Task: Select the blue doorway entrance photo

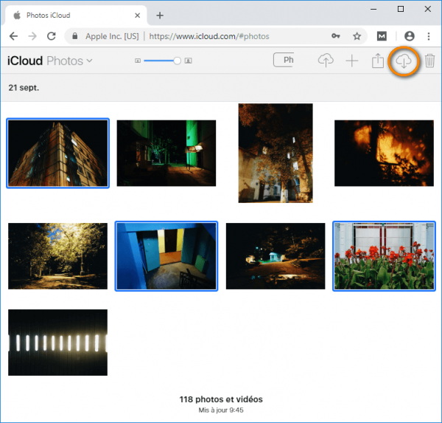Action: 166,256
